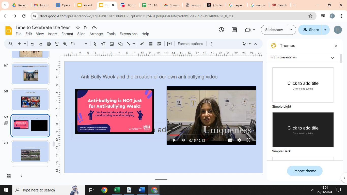Seek using the video progress bar
Screen dimensions: 347x195
(211, 135)
